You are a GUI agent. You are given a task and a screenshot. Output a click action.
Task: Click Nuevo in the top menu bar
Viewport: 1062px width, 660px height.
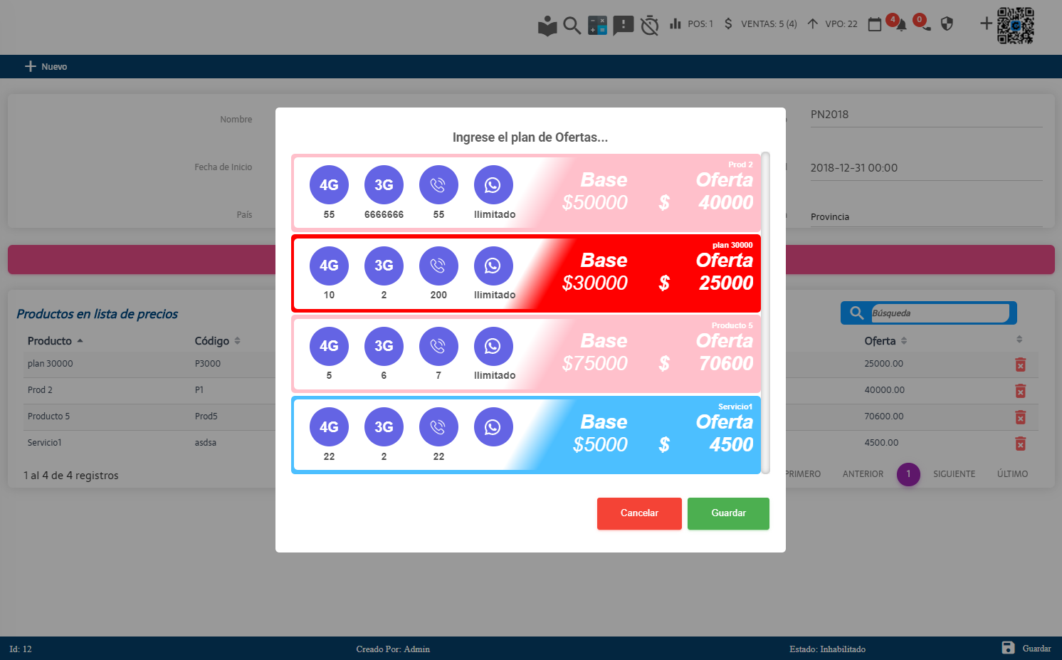(x=46, y=66)
